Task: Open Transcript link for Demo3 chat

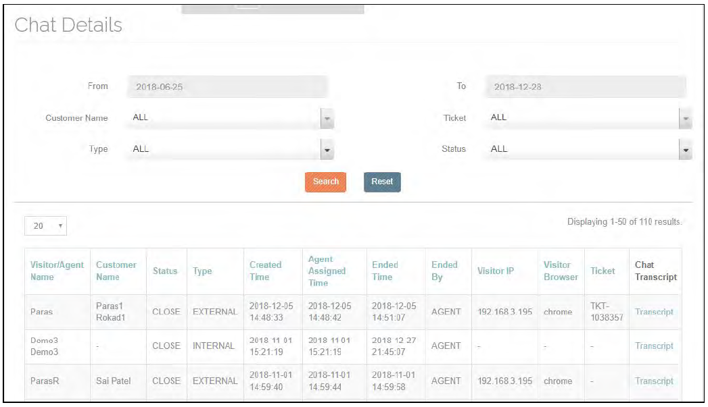Action: [654, 346]
